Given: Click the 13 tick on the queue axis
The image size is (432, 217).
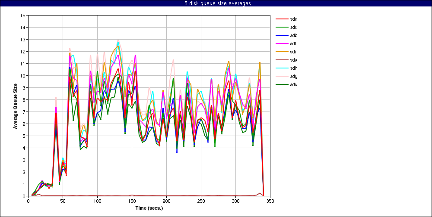Looking at the screenshot, I should [23, 40].
